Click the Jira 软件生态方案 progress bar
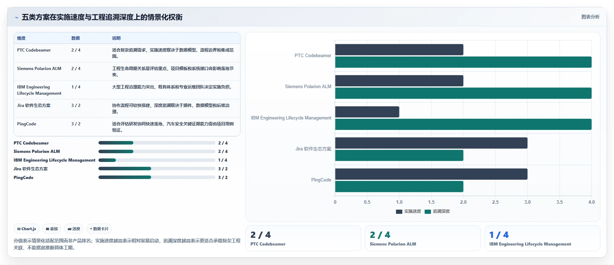The image size is (614, 265). pos(157,169)
